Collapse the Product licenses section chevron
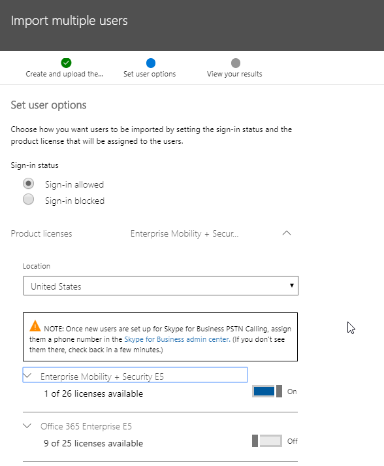384x466 pixels. (x=287, y=233)
